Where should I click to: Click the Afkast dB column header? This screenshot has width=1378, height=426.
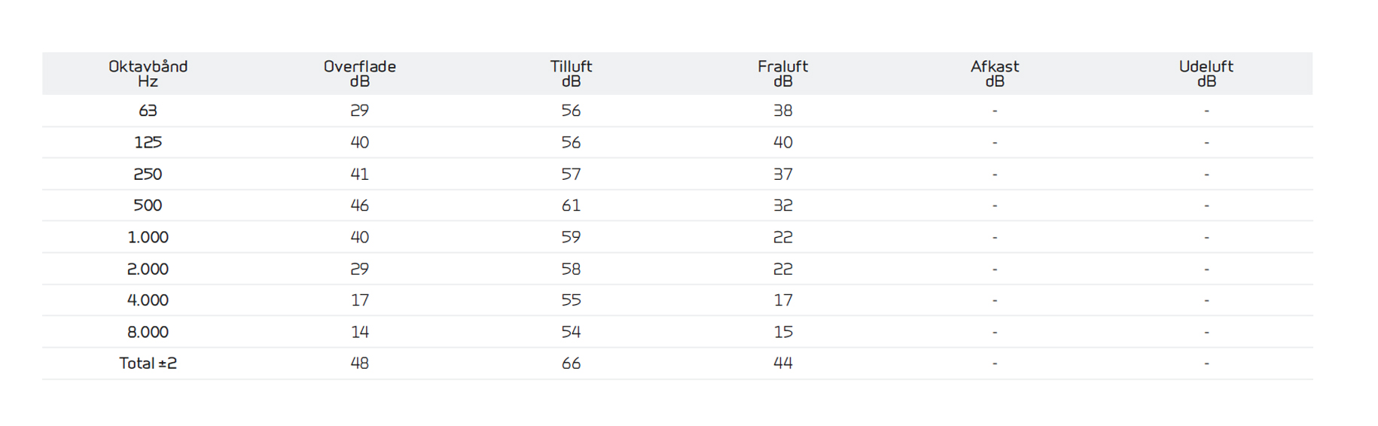(x=994, y=74)
